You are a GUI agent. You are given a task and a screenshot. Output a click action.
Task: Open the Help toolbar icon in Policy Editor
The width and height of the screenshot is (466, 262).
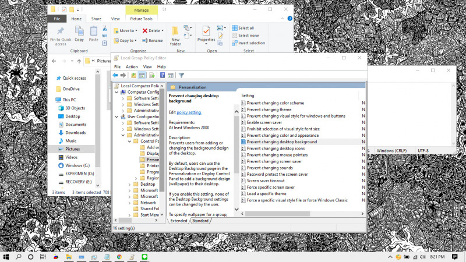tap(163, 76)
